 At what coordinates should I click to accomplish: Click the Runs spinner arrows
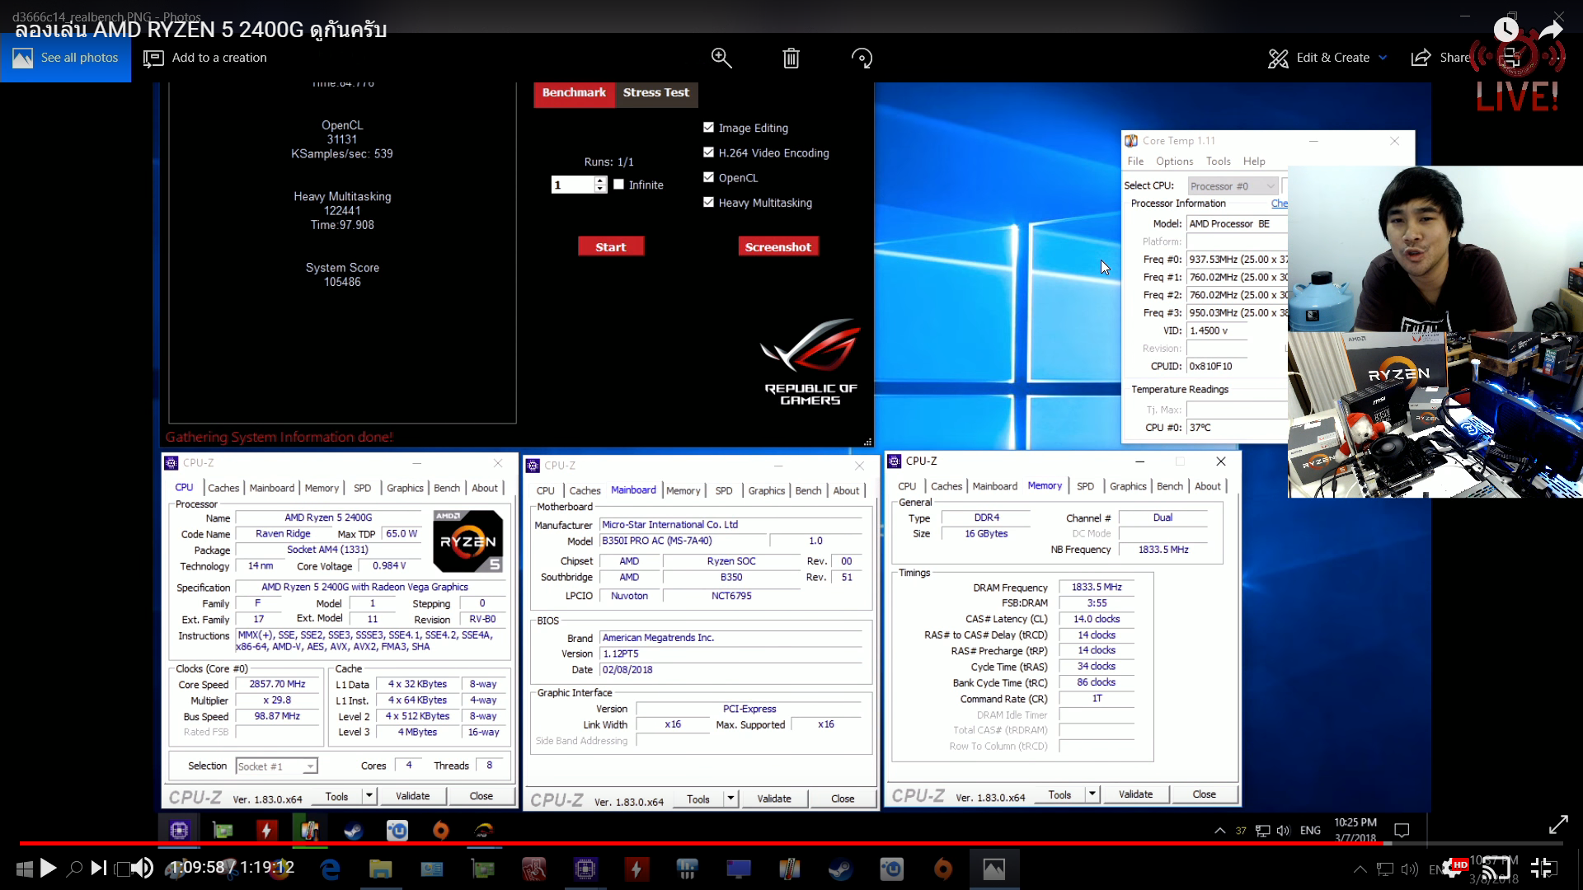pyautogui.click(x=600, y=185)
